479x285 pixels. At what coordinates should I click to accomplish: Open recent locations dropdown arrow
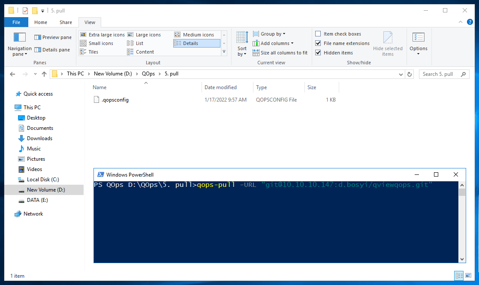pyautogui.click(x=35, y=74)
